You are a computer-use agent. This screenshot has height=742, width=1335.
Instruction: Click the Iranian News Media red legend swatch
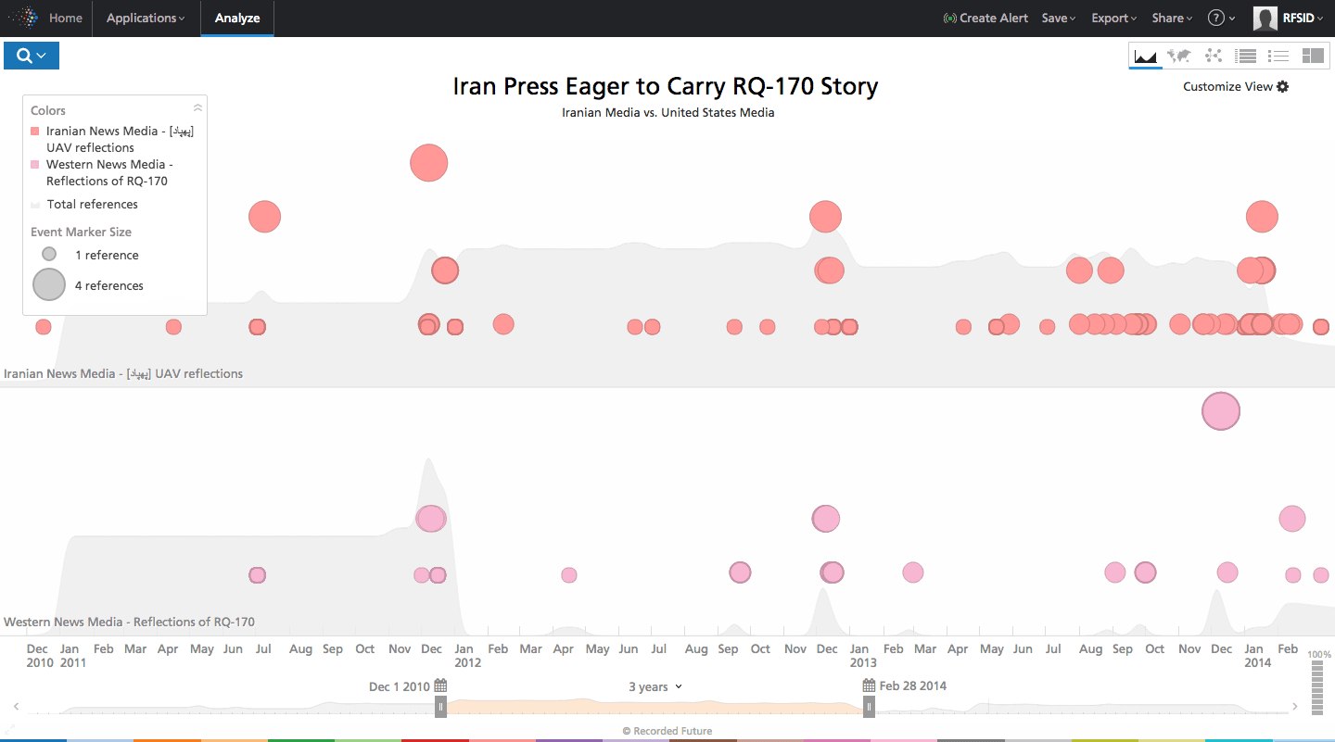35,132
